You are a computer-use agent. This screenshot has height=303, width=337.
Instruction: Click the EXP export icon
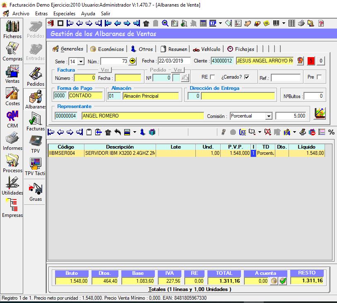[x=213, y=23]
